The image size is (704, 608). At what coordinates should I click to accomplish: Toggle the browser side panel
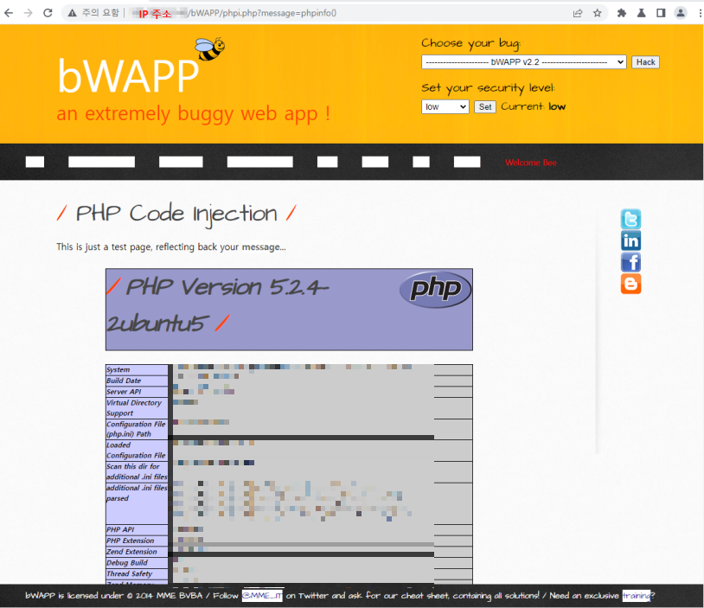pos(661,13)
